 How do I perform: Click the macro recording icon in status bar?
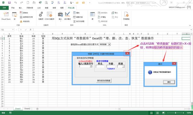[10, 113]
